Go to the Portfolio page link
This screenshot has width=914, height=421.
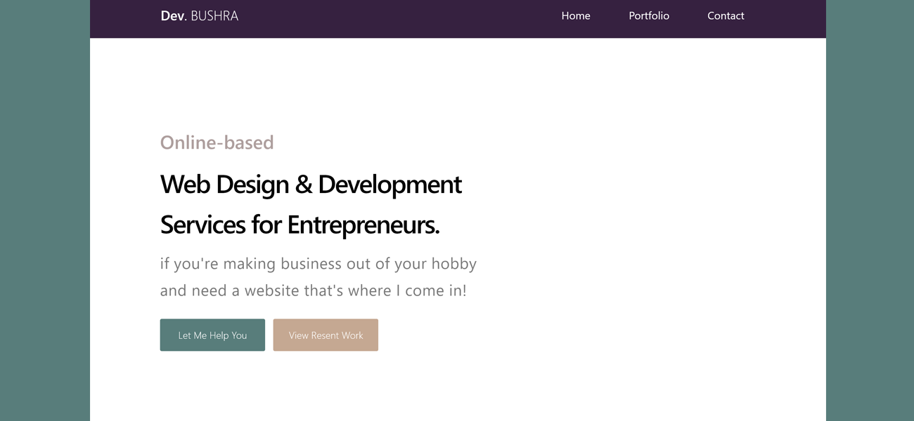[649, 16]
